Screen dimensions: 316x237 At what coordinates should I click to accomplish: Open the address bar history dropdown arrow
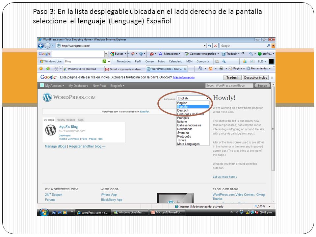pyautogui.click(x=204, y=46)
